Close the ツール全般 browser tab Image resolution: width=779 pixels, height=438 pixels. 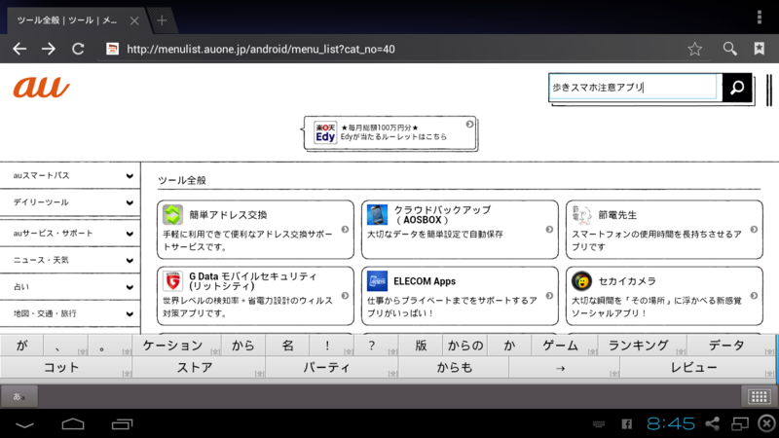[134, 20]
